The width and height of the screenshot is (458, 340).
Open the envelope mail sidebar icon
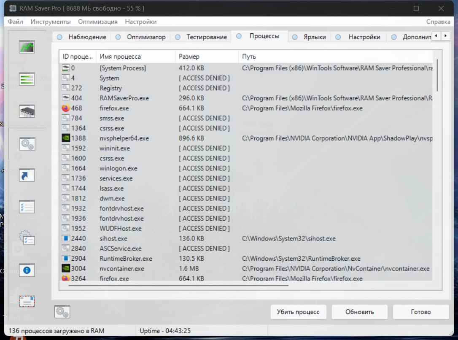(27, 301)
